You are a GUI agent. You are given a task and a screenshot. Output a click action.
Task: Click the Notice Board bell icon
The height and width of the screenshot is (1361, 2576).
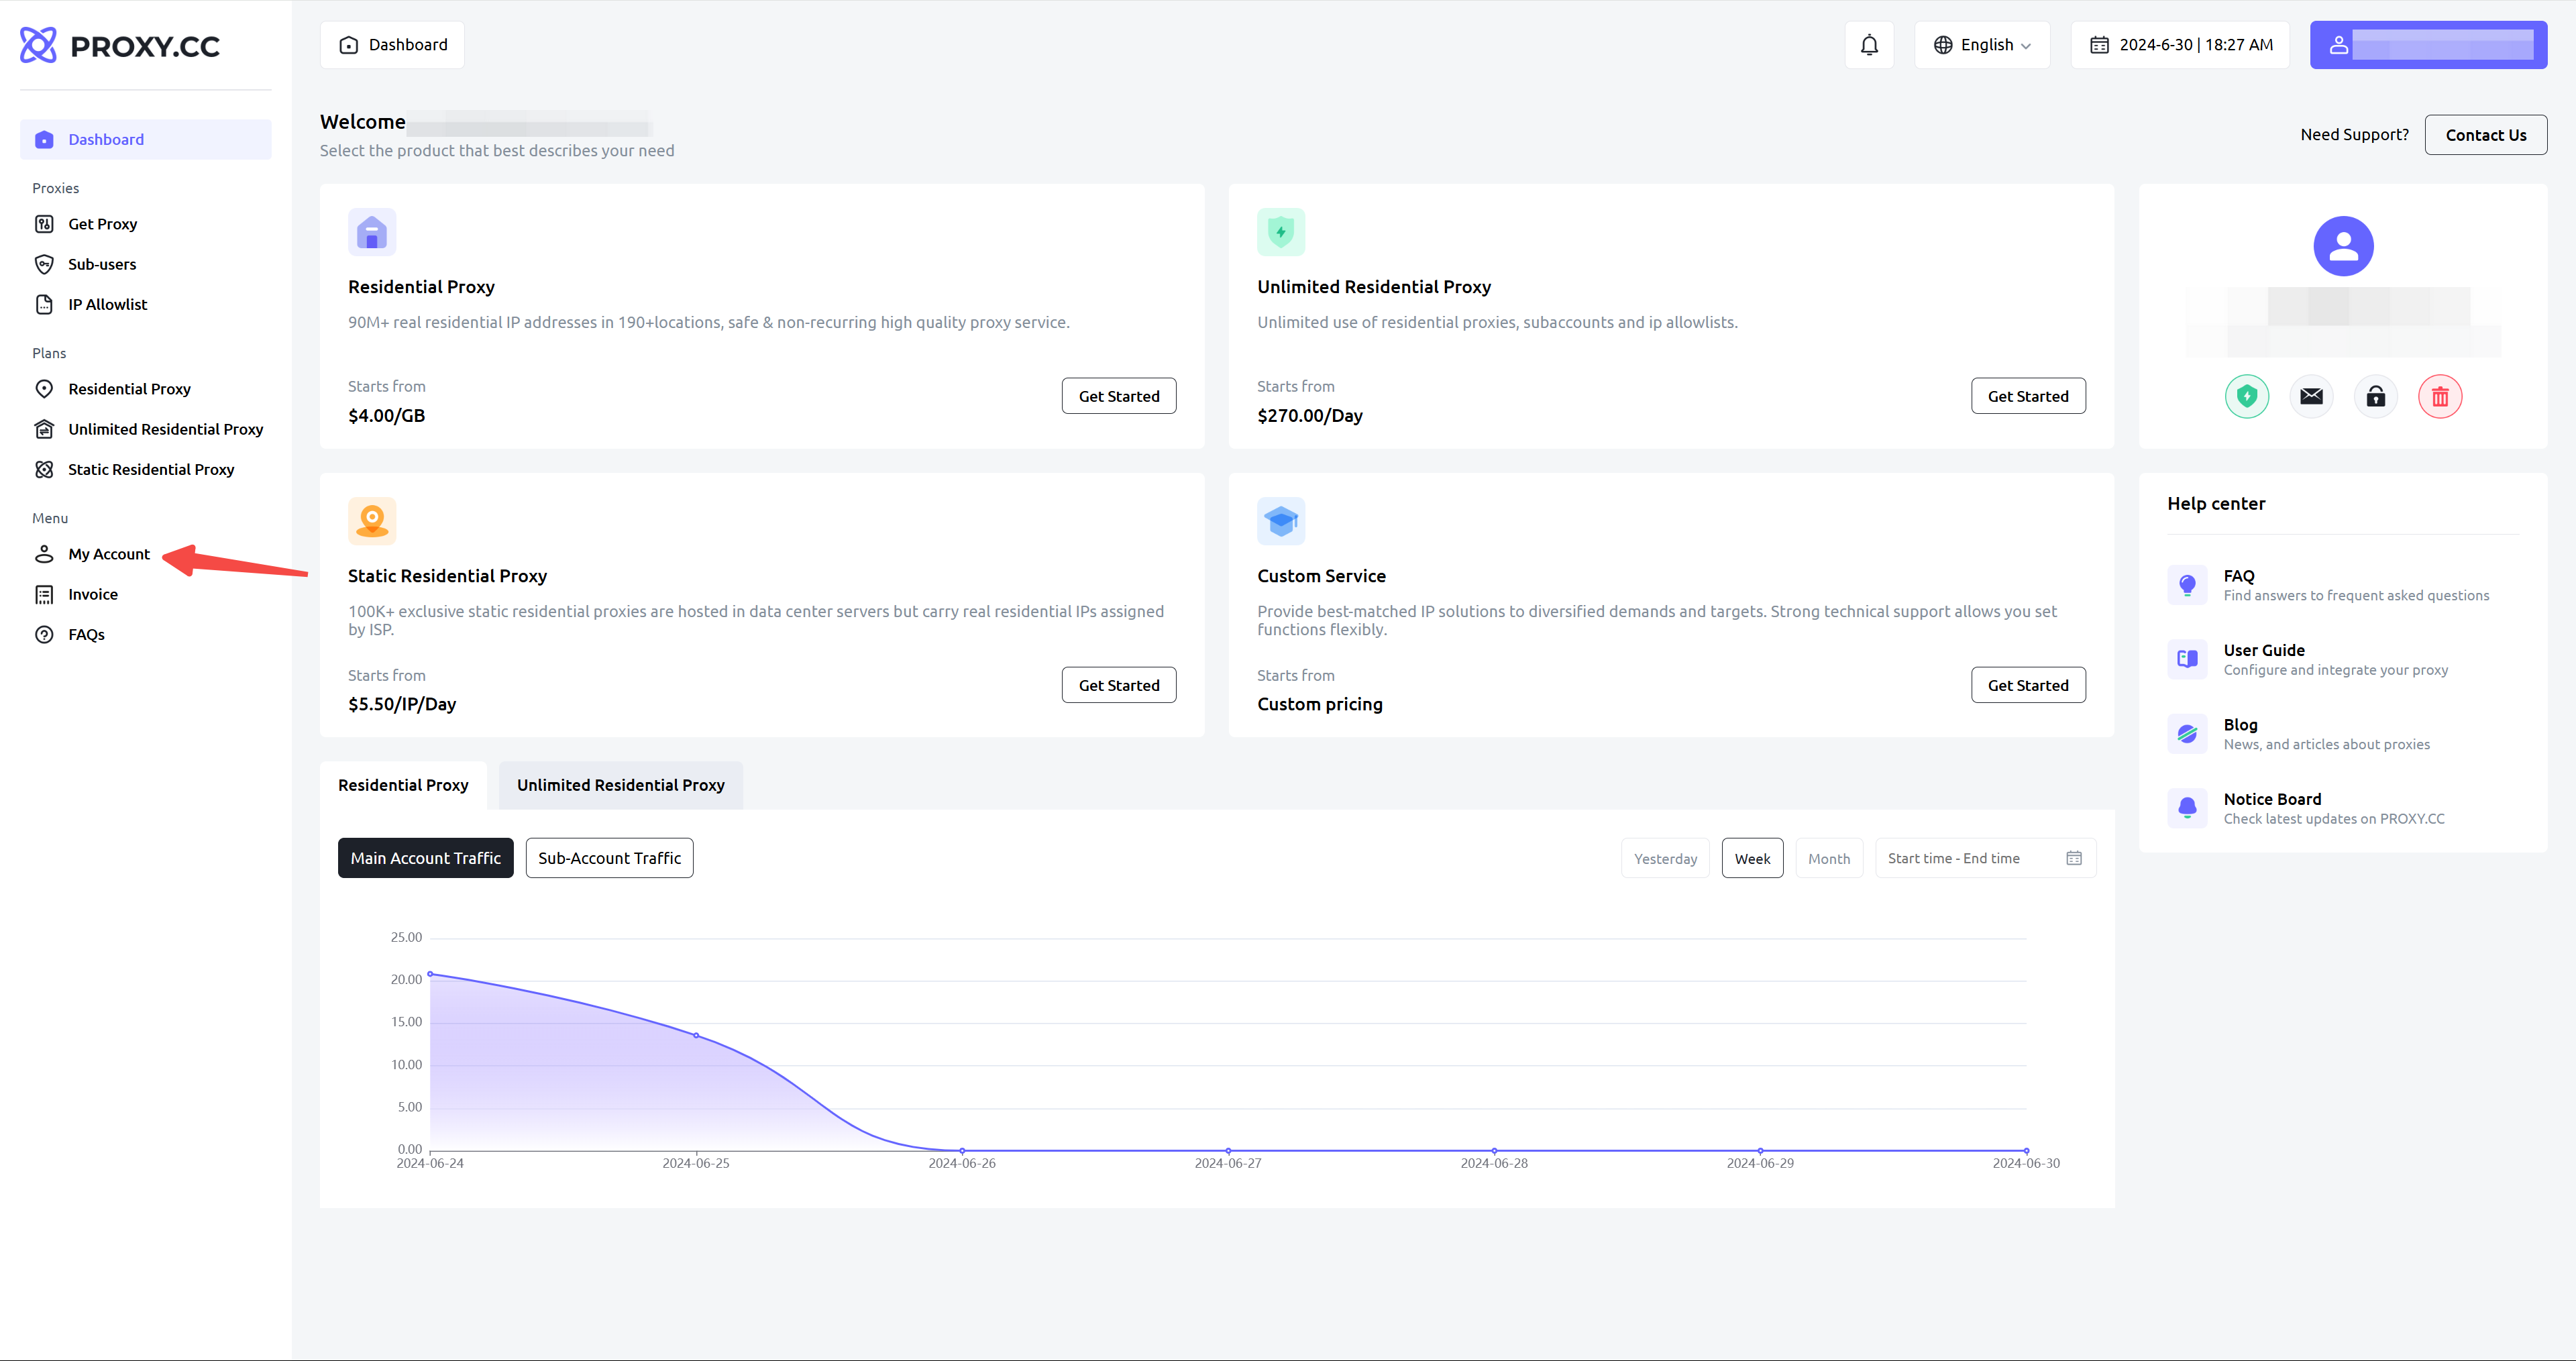pos(2187,808)
